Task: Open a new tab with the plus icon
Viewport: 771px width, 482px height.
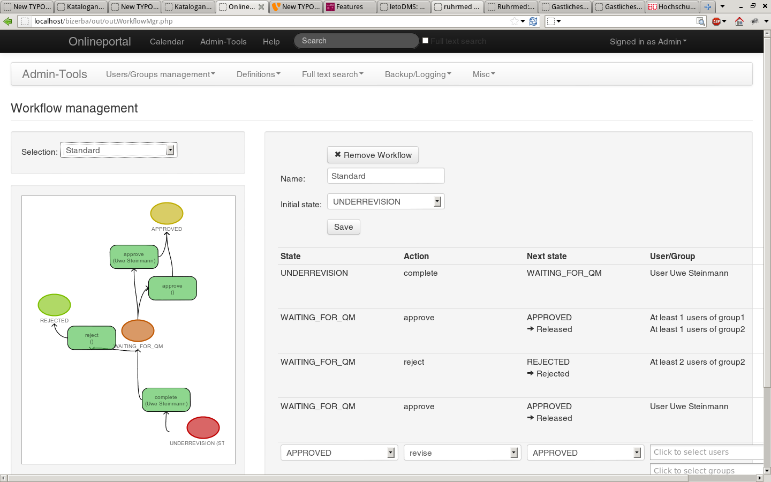Action: point(708,7)
